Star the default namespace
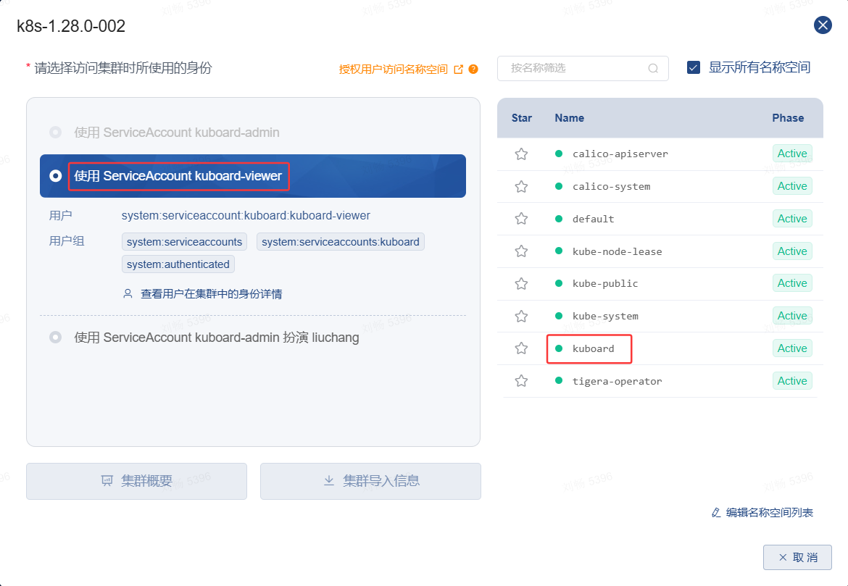 521,219
